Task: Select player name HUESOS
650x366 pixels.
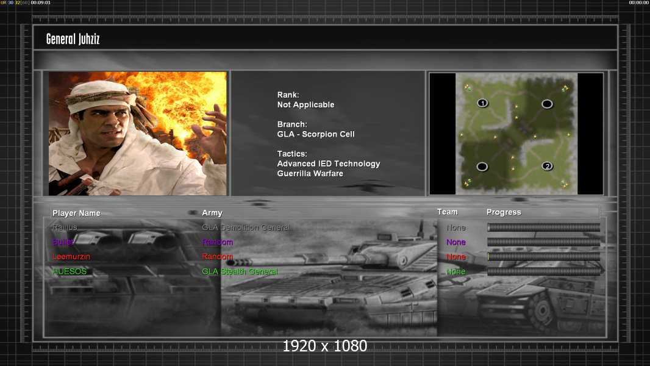Action: click(70, 271)
